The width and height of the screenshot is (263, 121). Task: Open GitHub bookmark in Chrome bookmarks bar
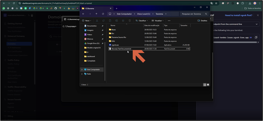point(56,8)
